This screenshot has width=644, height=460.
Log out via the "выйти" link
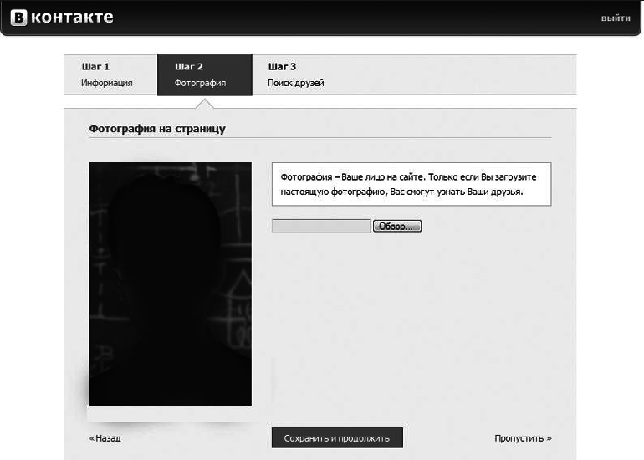[615, 18]
